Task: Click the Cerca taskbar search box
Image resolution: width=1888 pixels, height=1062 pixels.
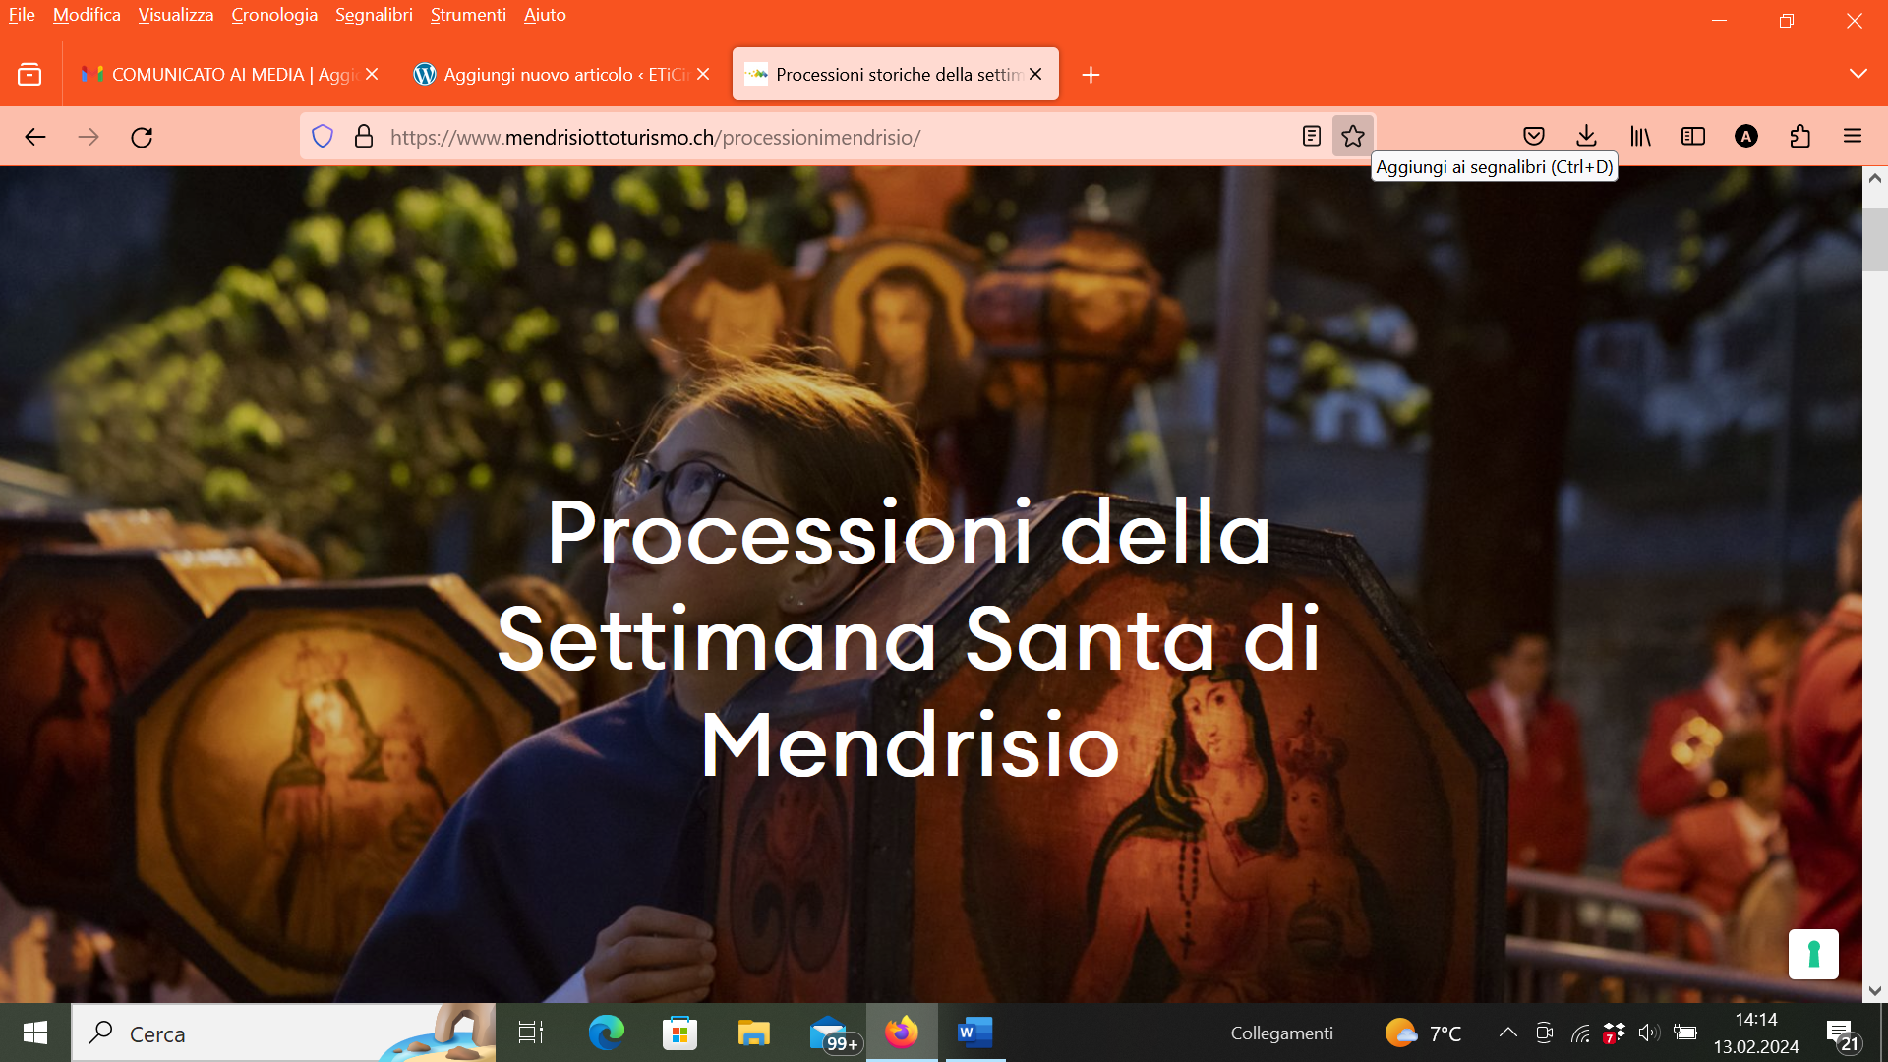Action: tap(283, 1033)
